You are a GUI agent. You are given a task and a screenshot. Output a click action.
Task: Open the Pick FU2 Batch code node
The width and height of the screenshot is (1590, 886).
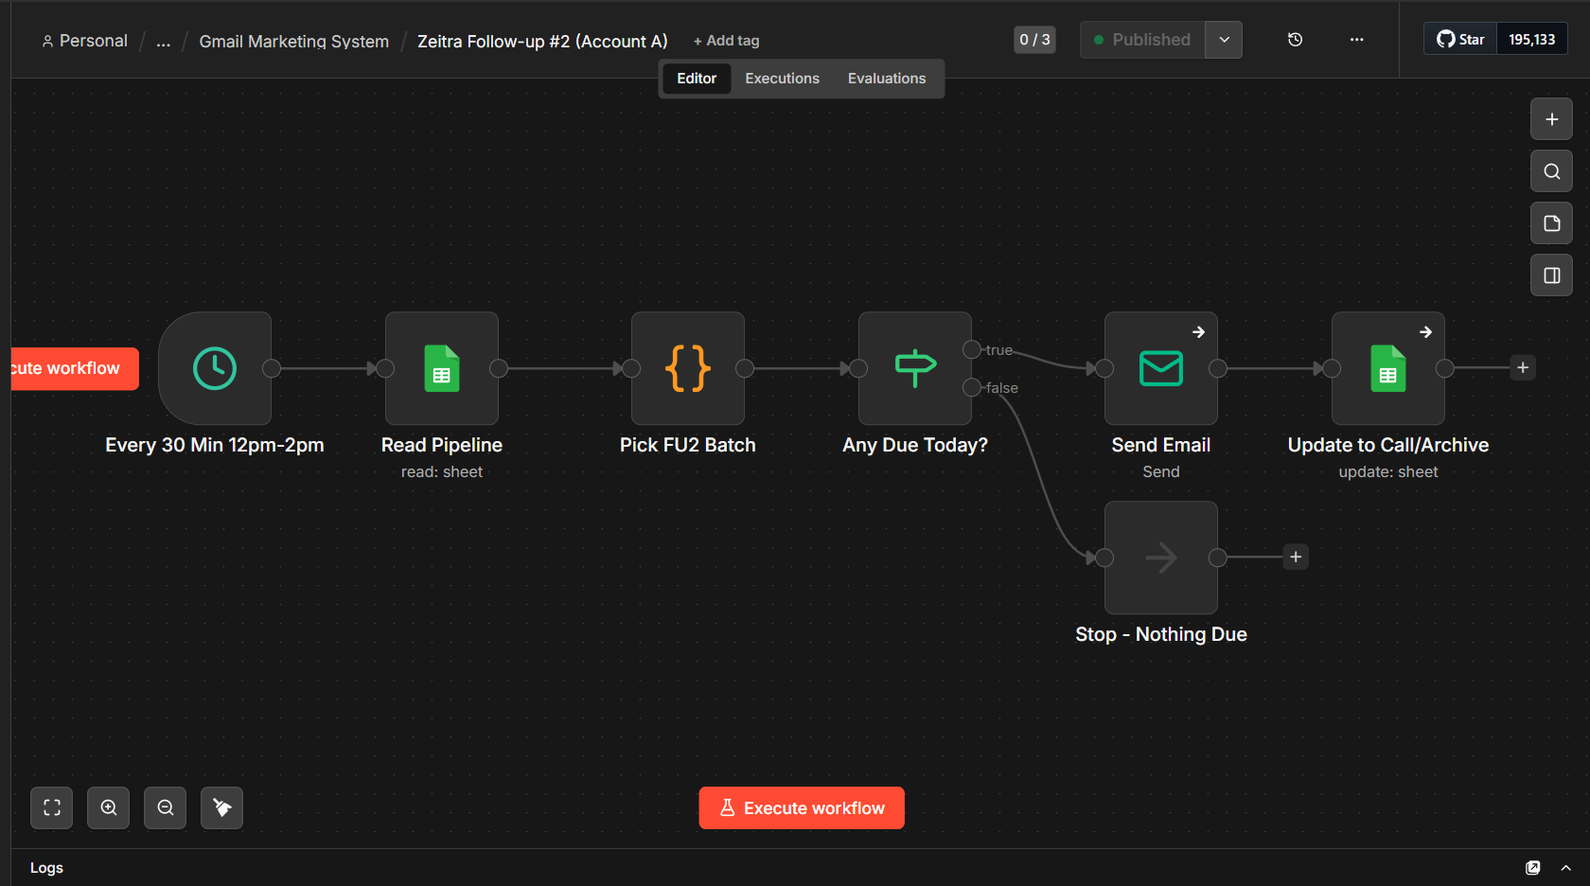(x=688, y=368)
